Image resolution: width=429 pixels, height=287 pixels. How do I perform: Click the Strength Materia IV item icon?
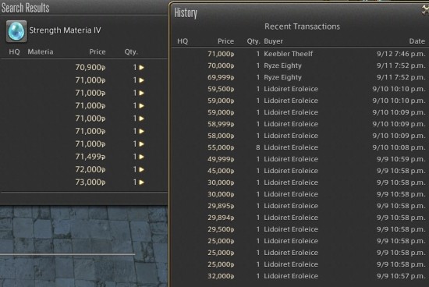(16, 31)
